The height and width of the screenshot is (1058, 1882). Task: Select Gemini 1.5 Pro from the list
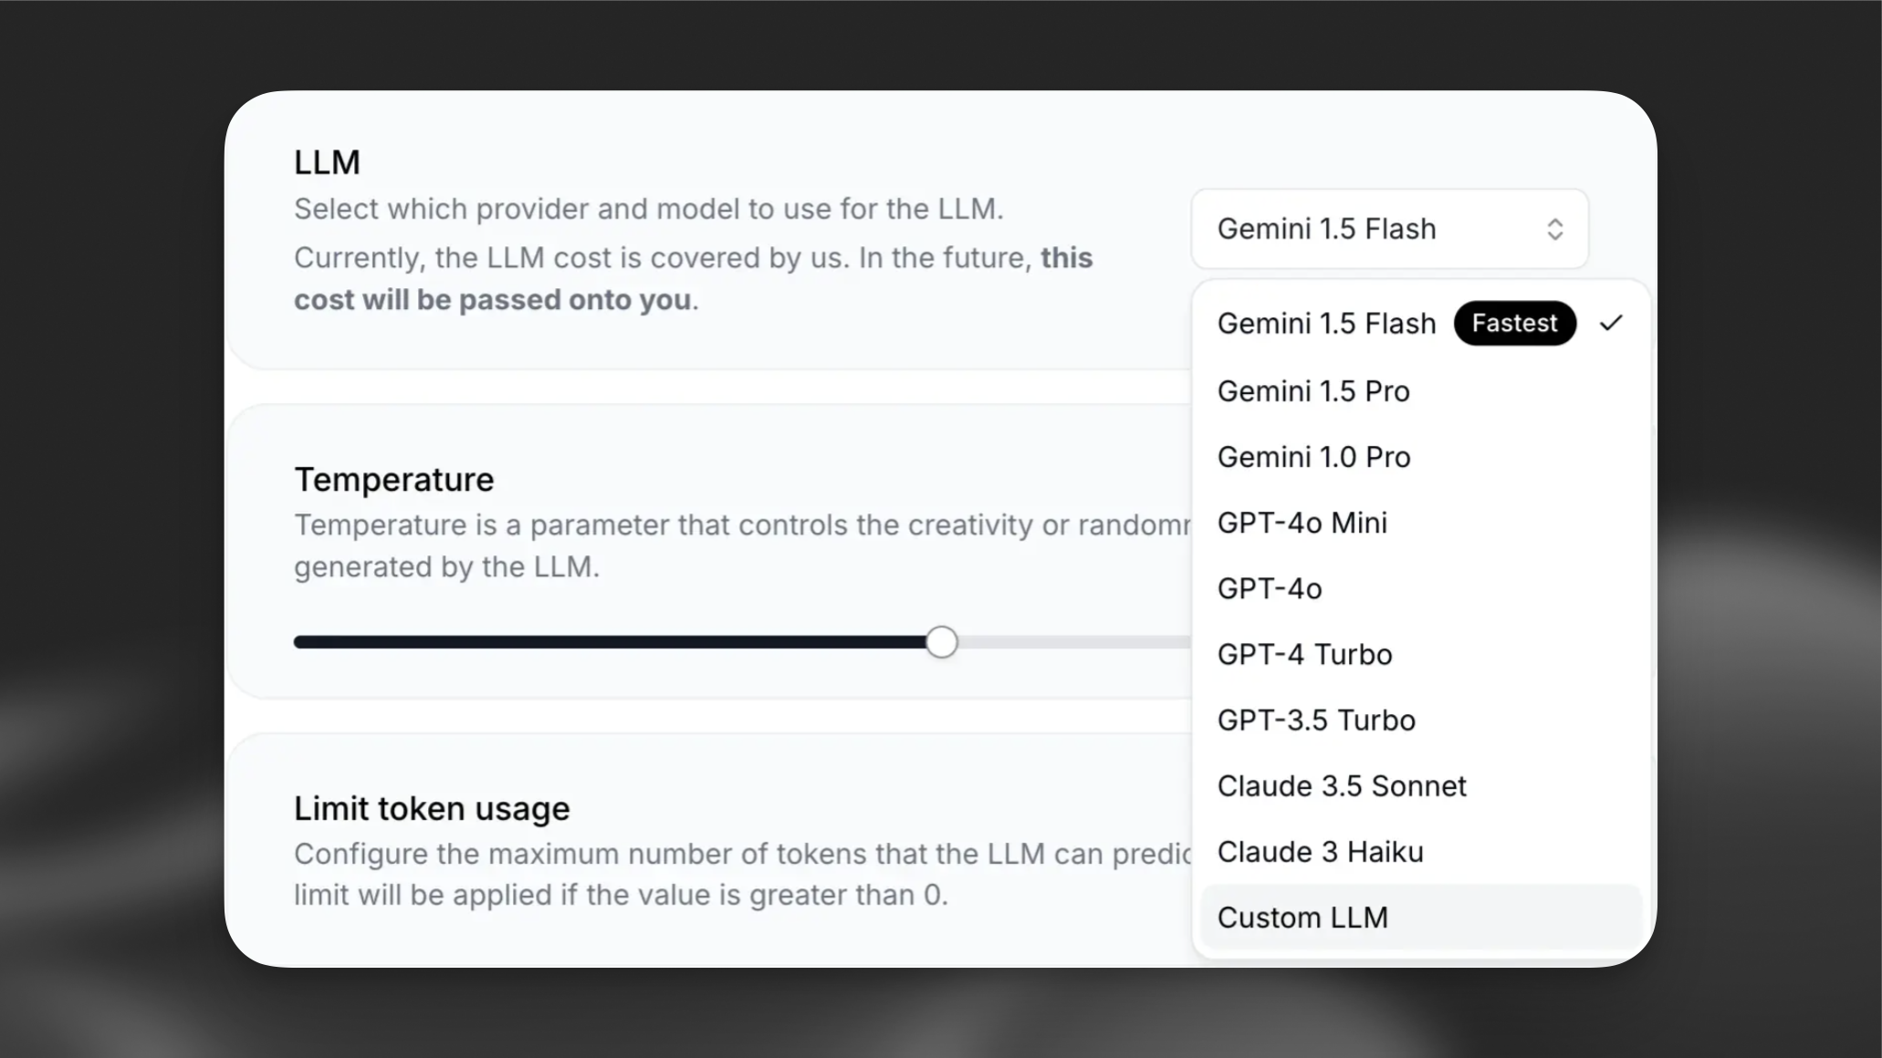[x=1312, y=390]
